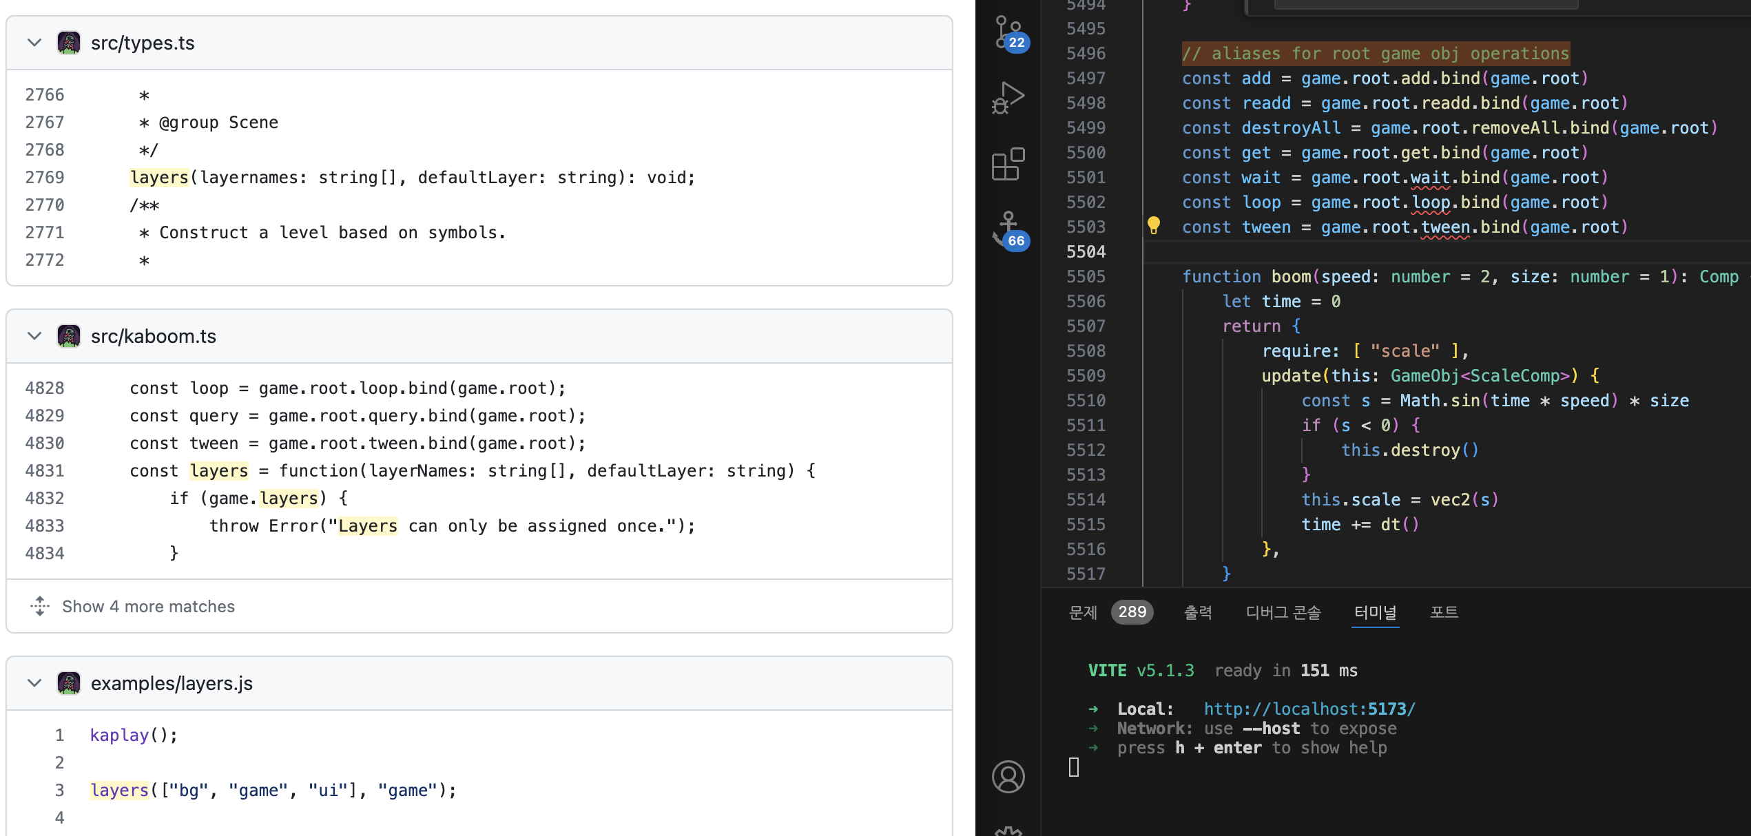The width and height of the screenshot is (1751, 836).
Task: Open the Accounts menu icon
Action: [1008, 777]
